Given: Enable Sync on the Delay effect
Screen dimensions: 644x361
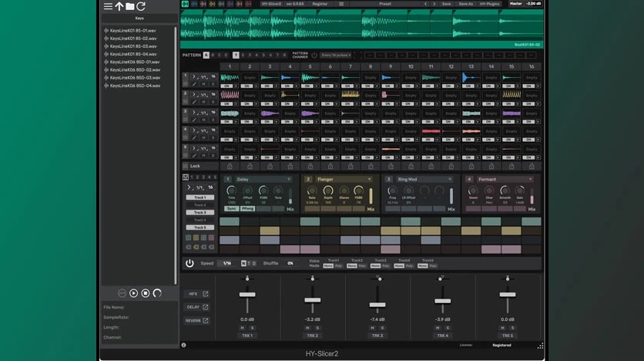Looking at the screenshot, I should (x=232, y=209).
